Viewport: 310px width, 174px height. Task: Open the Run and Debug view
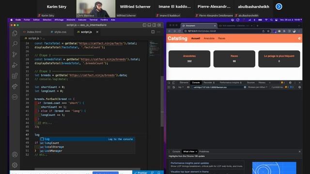point(15,65)
